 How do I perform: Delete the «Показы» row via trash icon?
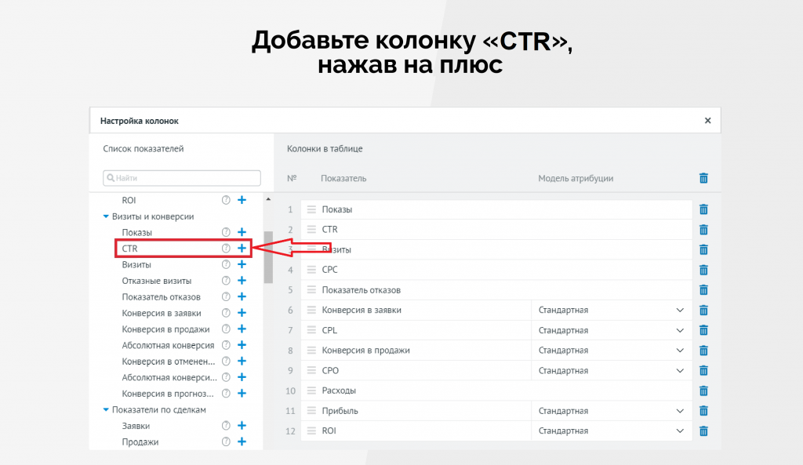703,209
